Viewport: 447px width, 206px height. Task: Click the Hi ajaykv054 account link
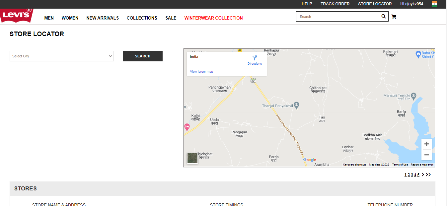click(412, 4)
